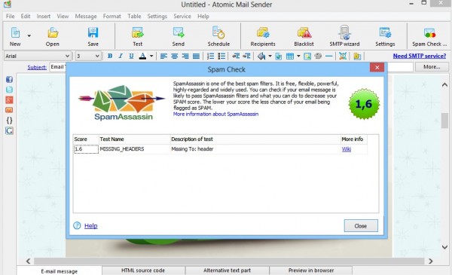Open the Blacklist tool

click(x=304, y=37)
